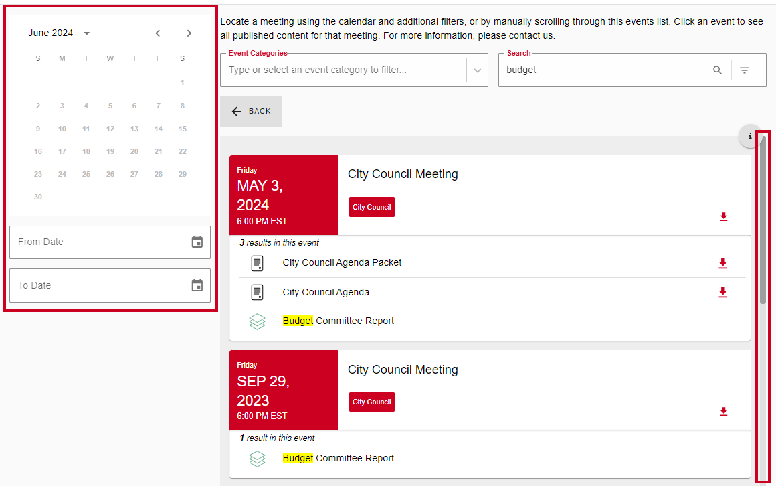Download May 3, 2024 meeting content
776x486 pixels.
coord(724,216)
